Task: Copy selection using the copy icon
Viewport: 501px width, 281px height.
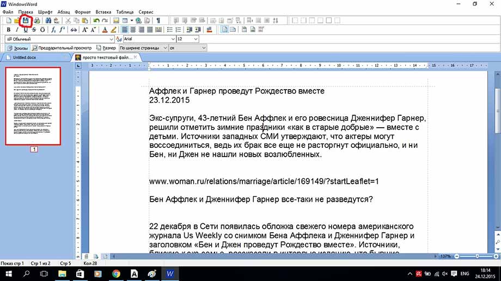Action: click(77, 21)
